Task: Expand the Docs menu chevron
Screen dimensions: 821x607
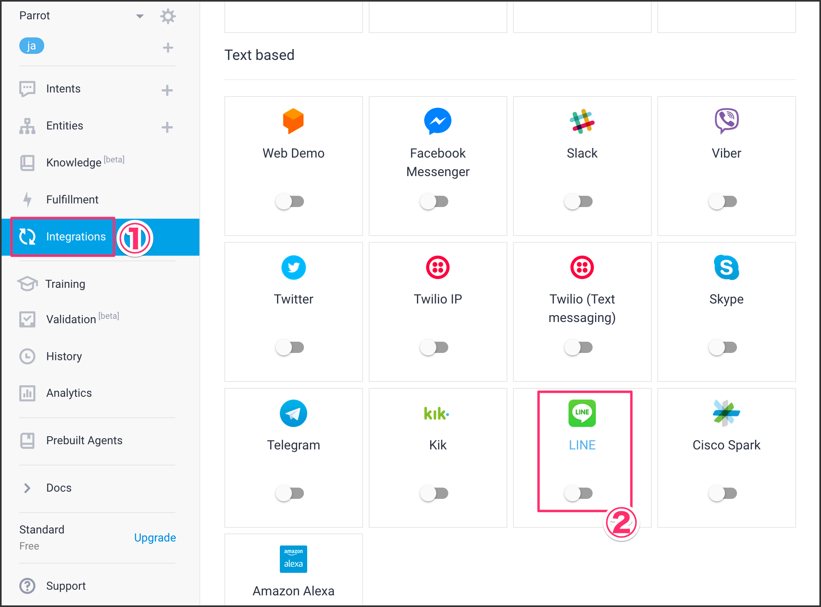Action: pos(27,488)
